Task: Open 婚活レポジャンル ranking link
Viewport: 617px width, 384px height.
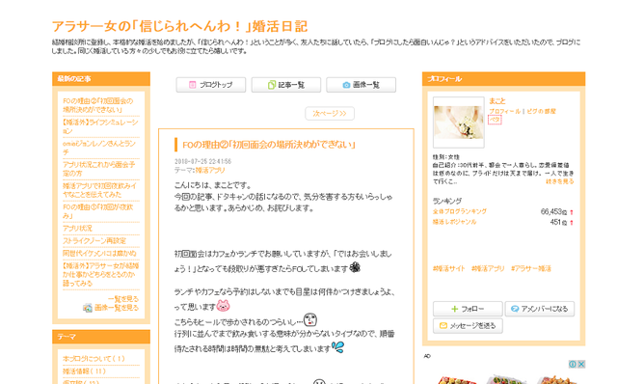Action: coord(454,222)
